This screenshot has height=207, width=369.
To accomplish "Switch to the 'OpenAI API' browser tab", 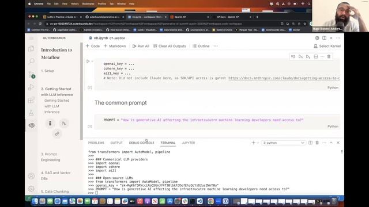I will click(x=190, y=17).
